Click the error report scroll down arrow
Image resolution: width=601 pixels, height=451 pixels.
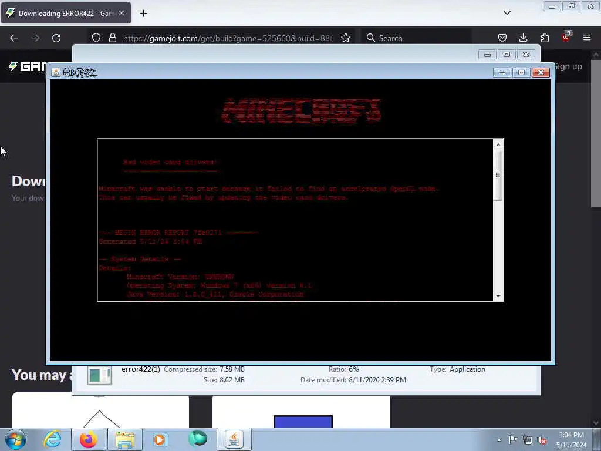point(498,296)
